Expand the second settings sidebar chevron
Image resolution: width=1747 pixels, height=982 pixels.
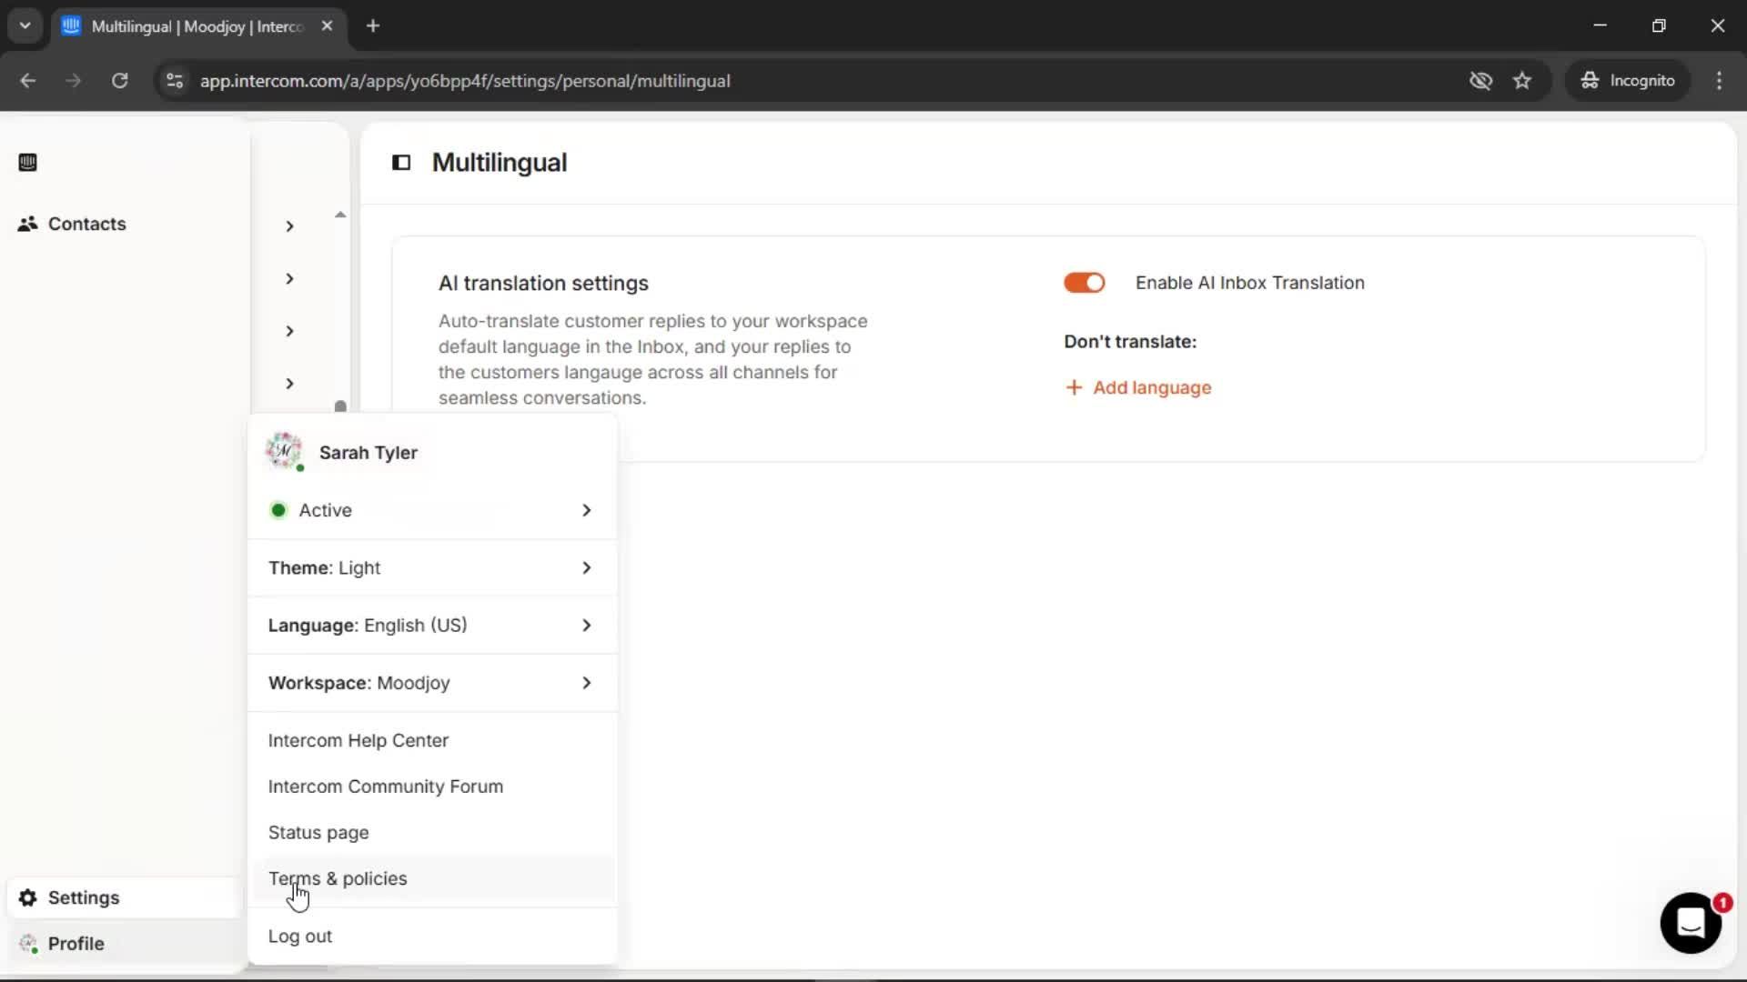click(289, 279)
